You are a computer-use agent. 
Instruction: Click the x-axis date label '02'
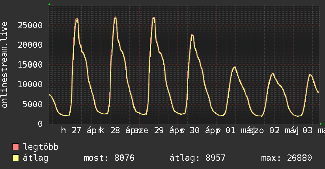pos(275,130)
